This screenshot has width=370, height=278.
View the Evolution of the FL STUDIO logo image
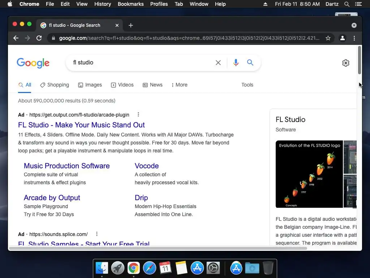309,174
